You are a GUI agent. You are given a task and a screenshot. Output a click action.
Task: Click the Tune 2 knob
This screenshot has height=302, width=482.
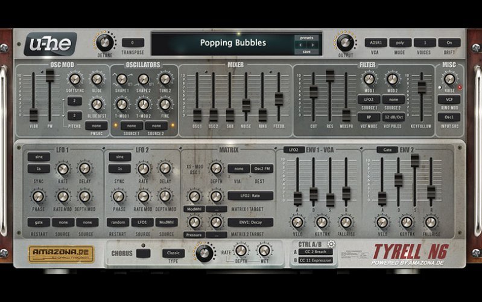tap(165, 79)
